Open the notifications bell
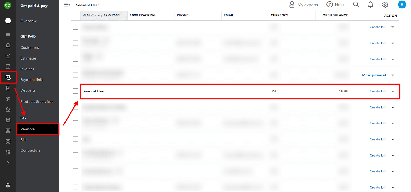411x192 pixels. click(x=370, y=5)
